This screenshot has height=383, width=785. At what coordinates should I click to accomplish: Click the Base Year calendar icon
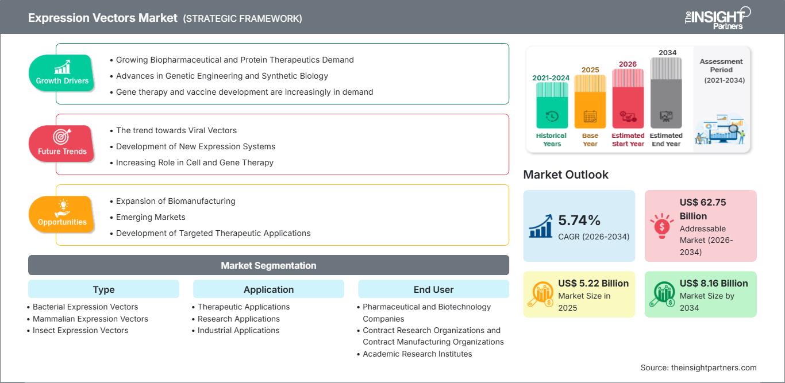click(590, 117)
